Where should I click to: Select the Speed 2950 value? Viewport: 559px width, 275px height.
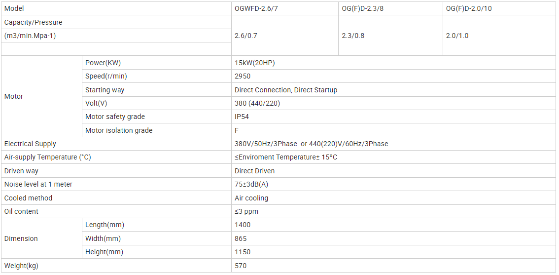[x=243, y=77]
